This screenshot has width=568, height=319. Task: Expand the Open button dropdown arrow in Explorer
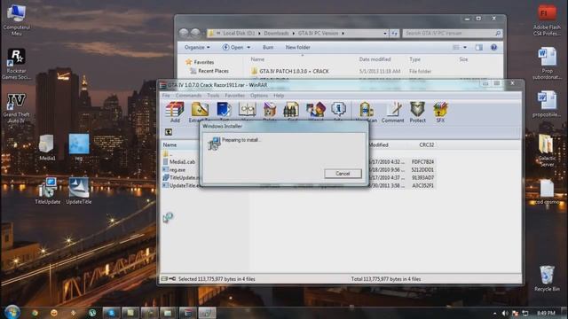[x=248, y=47]
